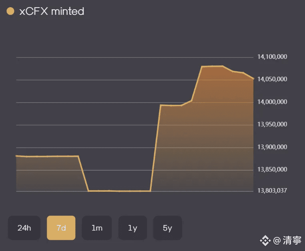Image resolution: width=305 pixels, height=251 pixels.
Task: Click the xCFX minted legend label
Action: click(52, 12)
